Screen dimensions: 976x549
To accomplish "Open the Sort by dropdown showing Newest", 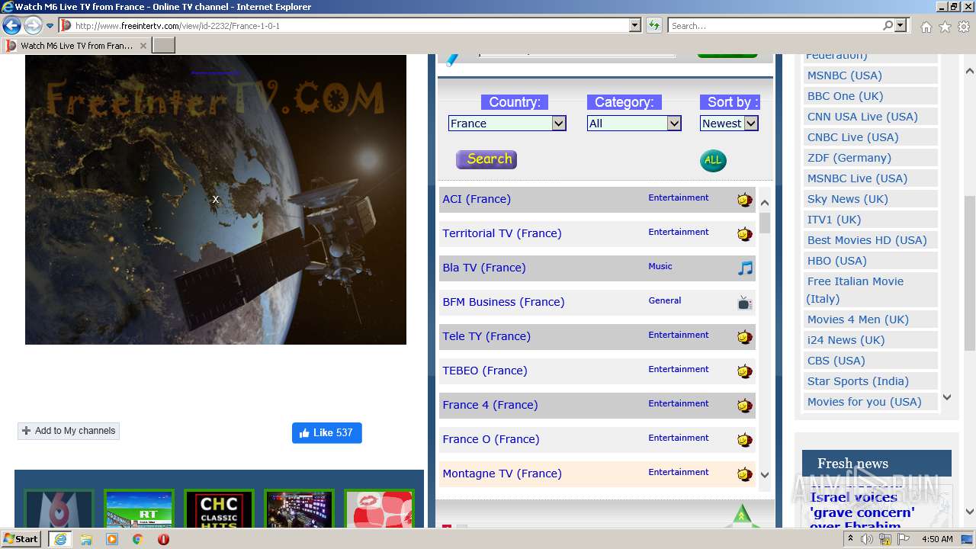I will pyautogui.click(x=729, y=124).
